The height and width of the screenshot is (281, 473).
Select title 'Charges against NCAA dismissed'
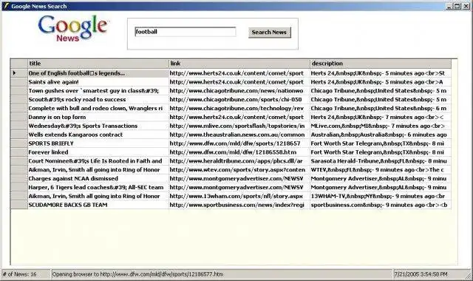pos(98,178)
